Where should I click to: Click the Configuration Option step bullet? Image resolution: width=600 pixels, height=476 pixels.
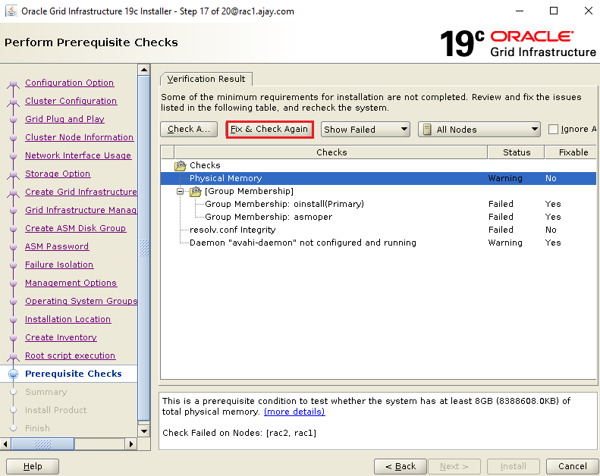(x=14, y=83)
